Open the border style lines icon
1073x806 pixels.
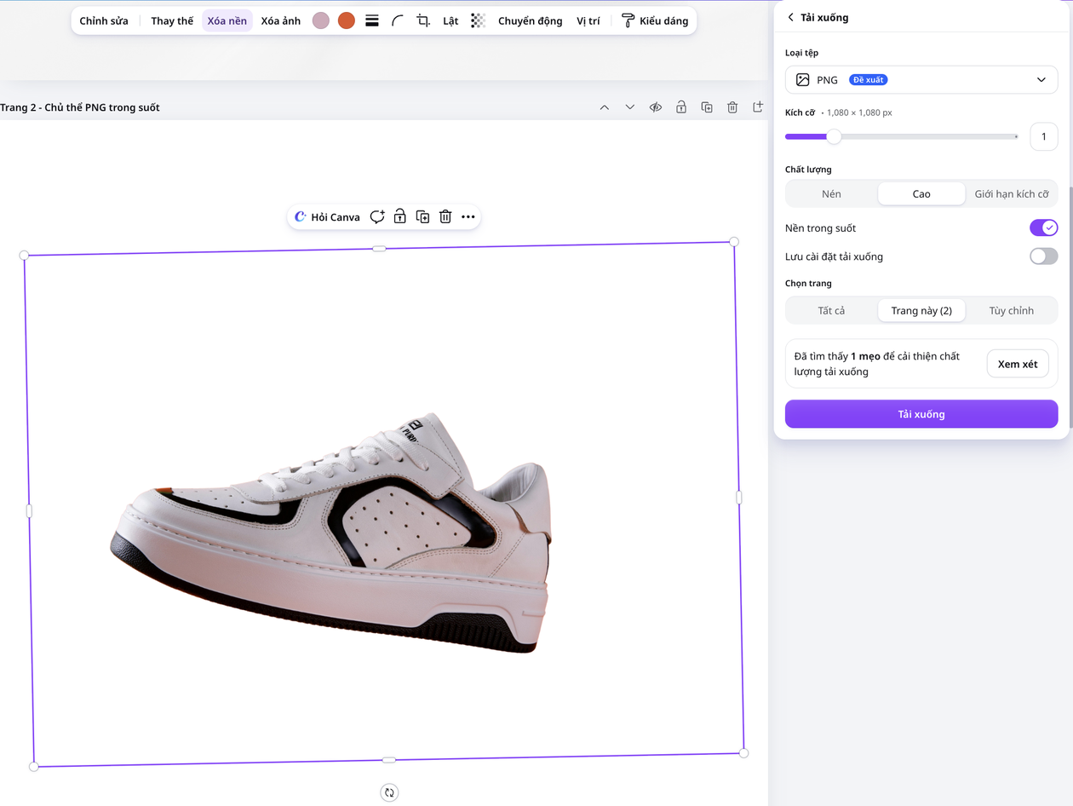click(372, 20)
